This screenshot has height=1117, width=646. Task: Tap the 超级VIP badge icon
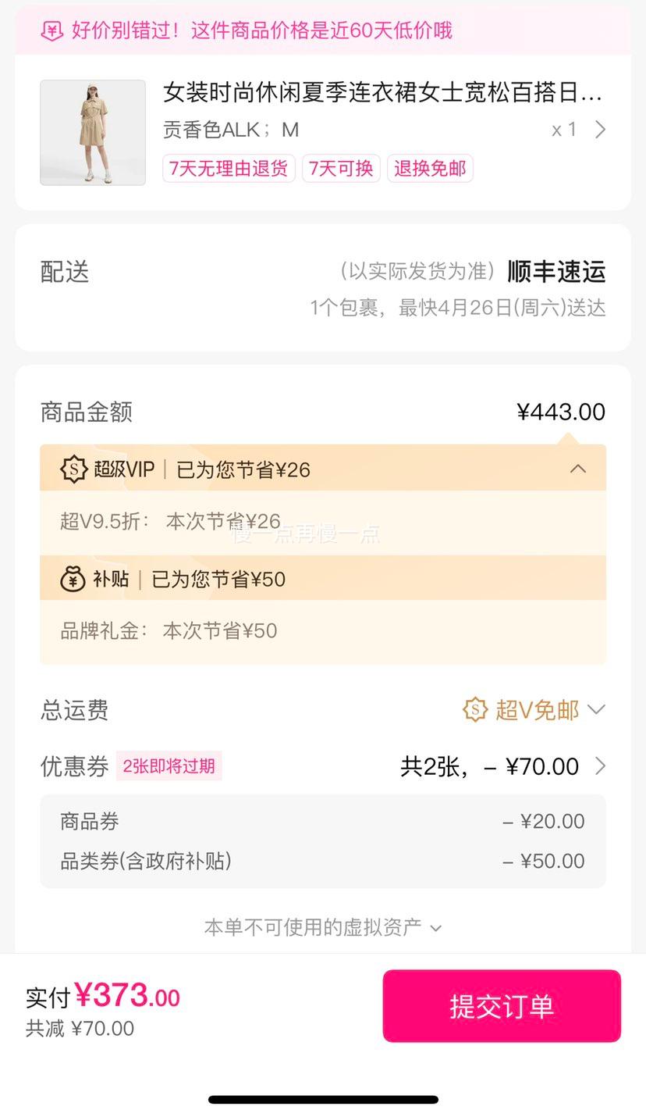point(73,469)
